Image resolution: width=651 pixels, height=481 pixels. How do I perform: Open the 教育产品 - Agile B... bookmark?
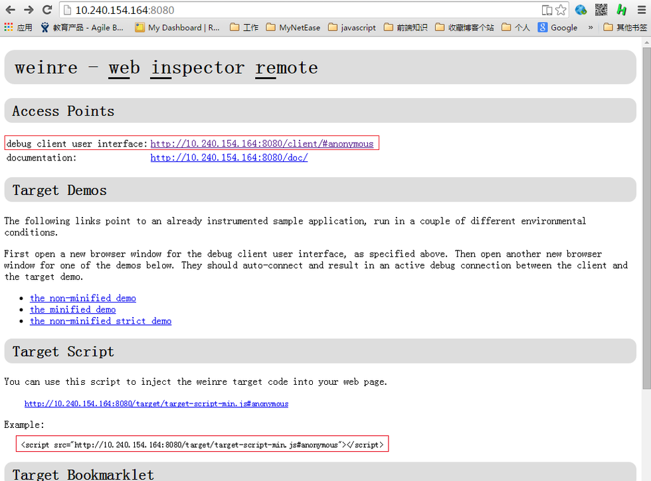82,27
